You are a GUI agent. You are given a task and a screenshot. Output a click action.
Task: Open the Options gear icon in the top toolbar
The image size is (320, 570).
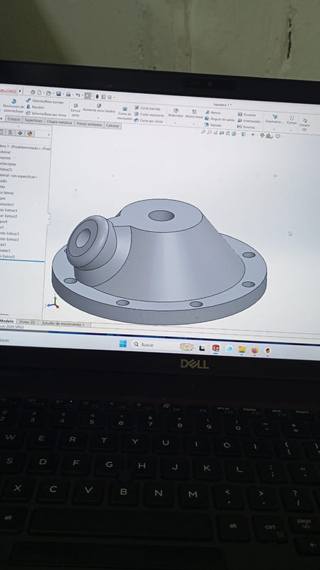[x=110, y=97]
